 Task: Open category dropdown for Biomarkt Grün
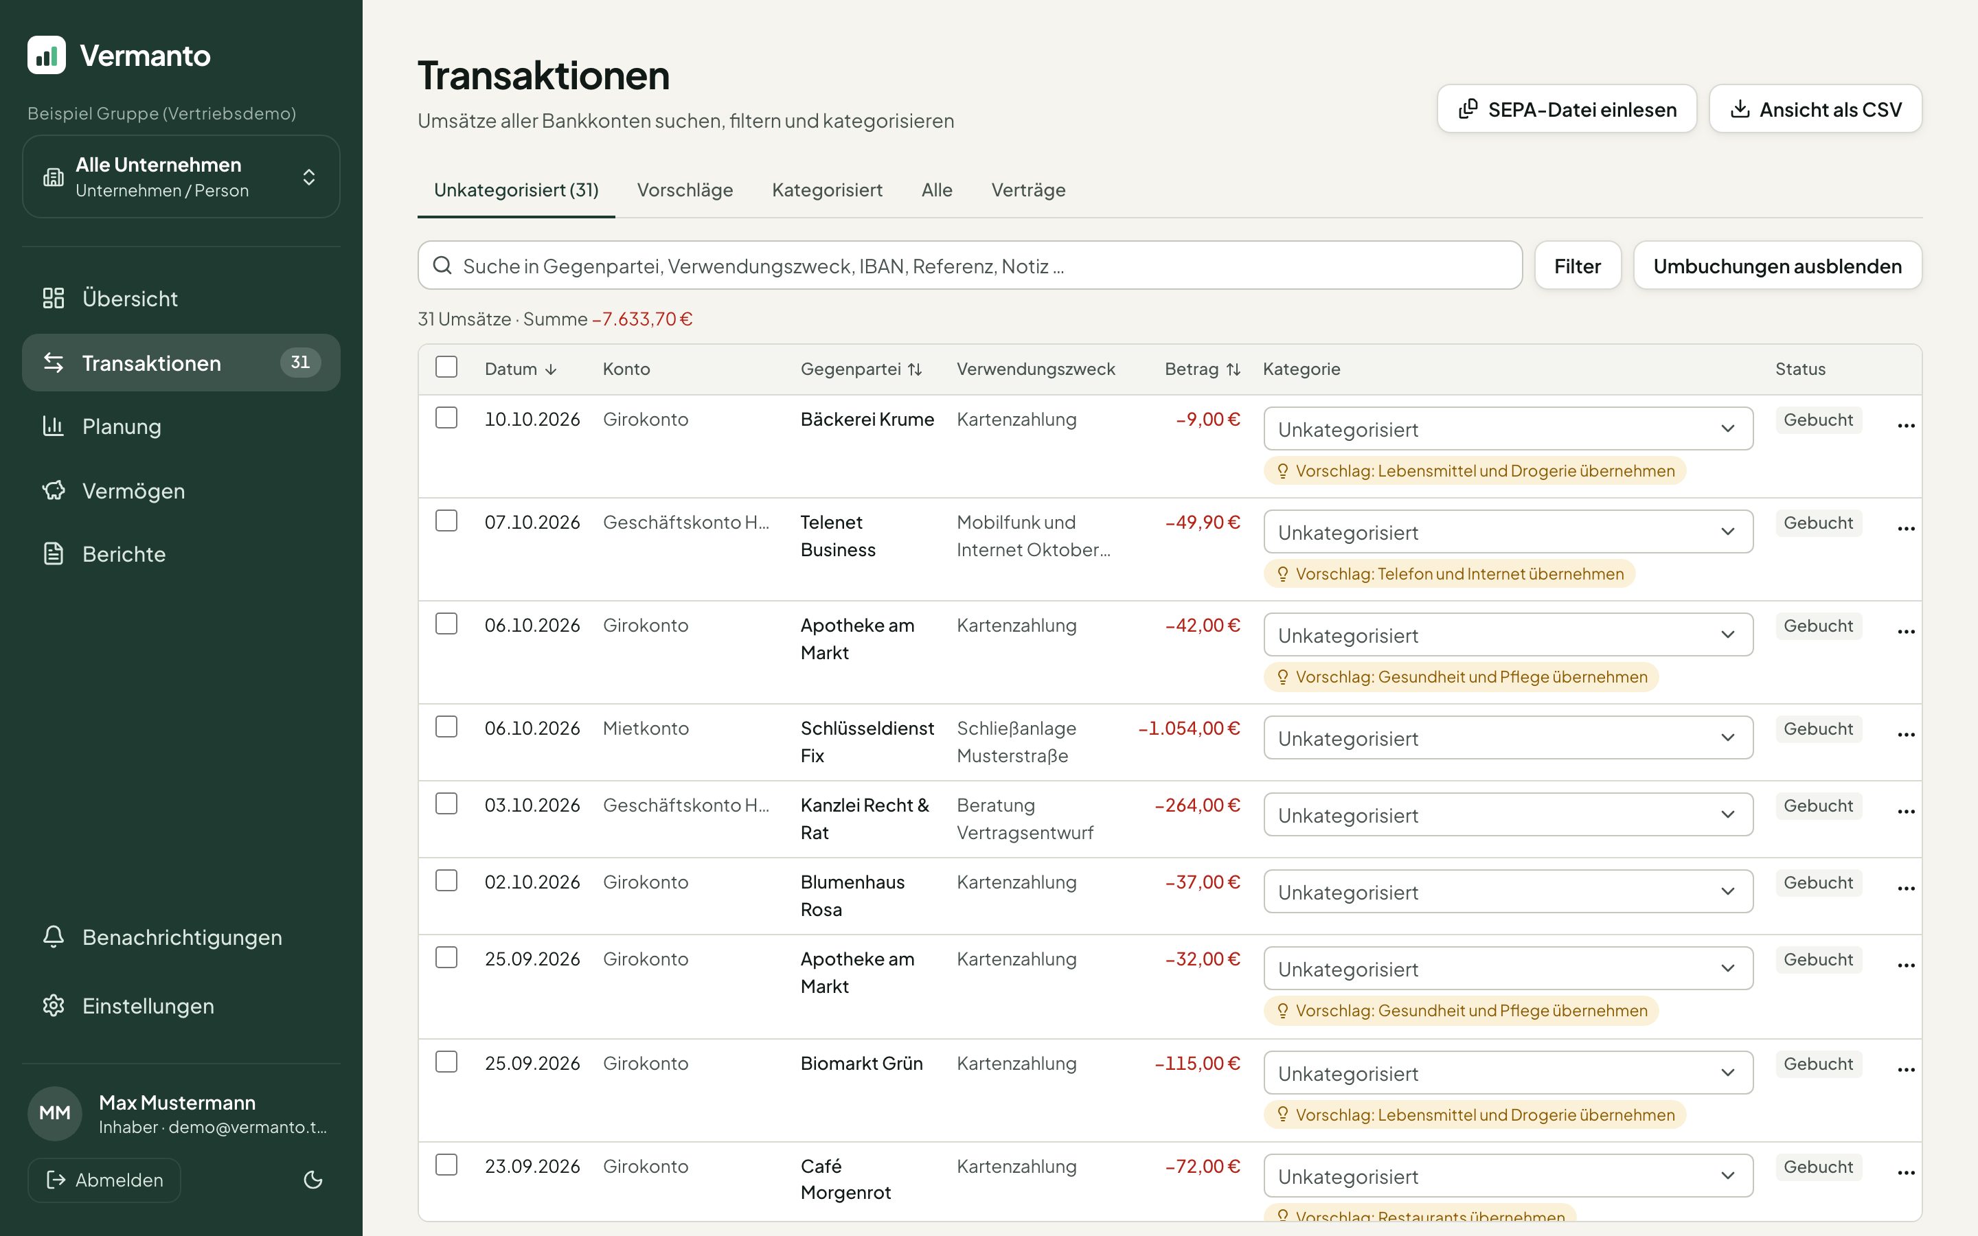click(x=1508, y=1073)
